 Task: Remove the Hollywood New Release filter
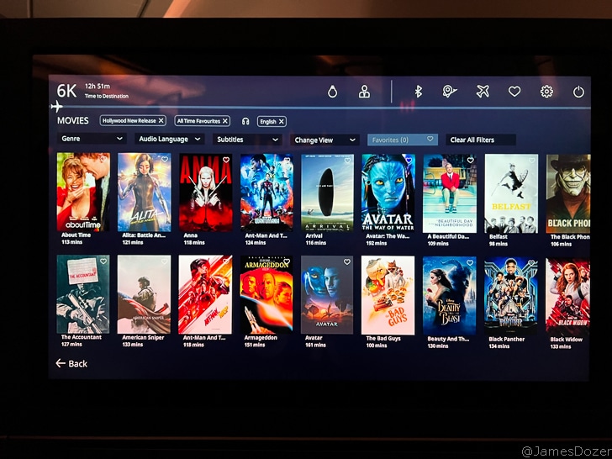coord(161,120)
